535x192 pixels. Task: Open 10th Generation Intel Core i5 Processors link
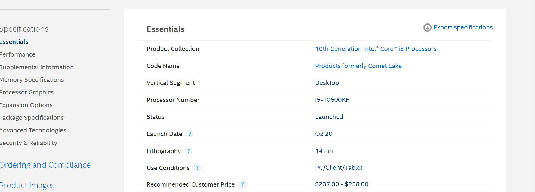[376, 49]
